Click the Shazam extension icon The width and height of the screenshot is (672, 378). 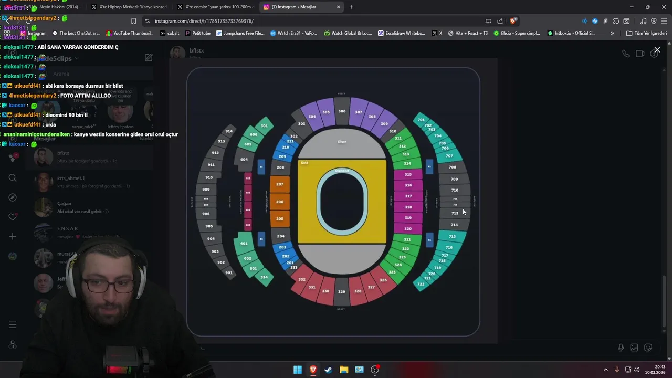point(595,21)
